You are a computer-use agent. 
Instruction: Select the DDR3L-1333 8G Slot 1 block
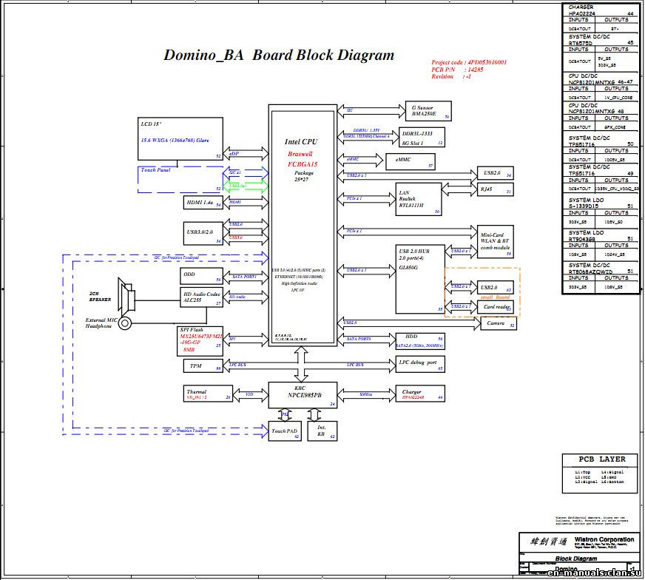(x=422, y=137)
